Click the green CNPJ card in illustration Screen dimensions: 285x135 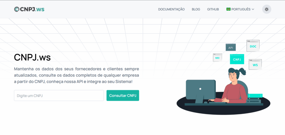(x=237, y=59)
